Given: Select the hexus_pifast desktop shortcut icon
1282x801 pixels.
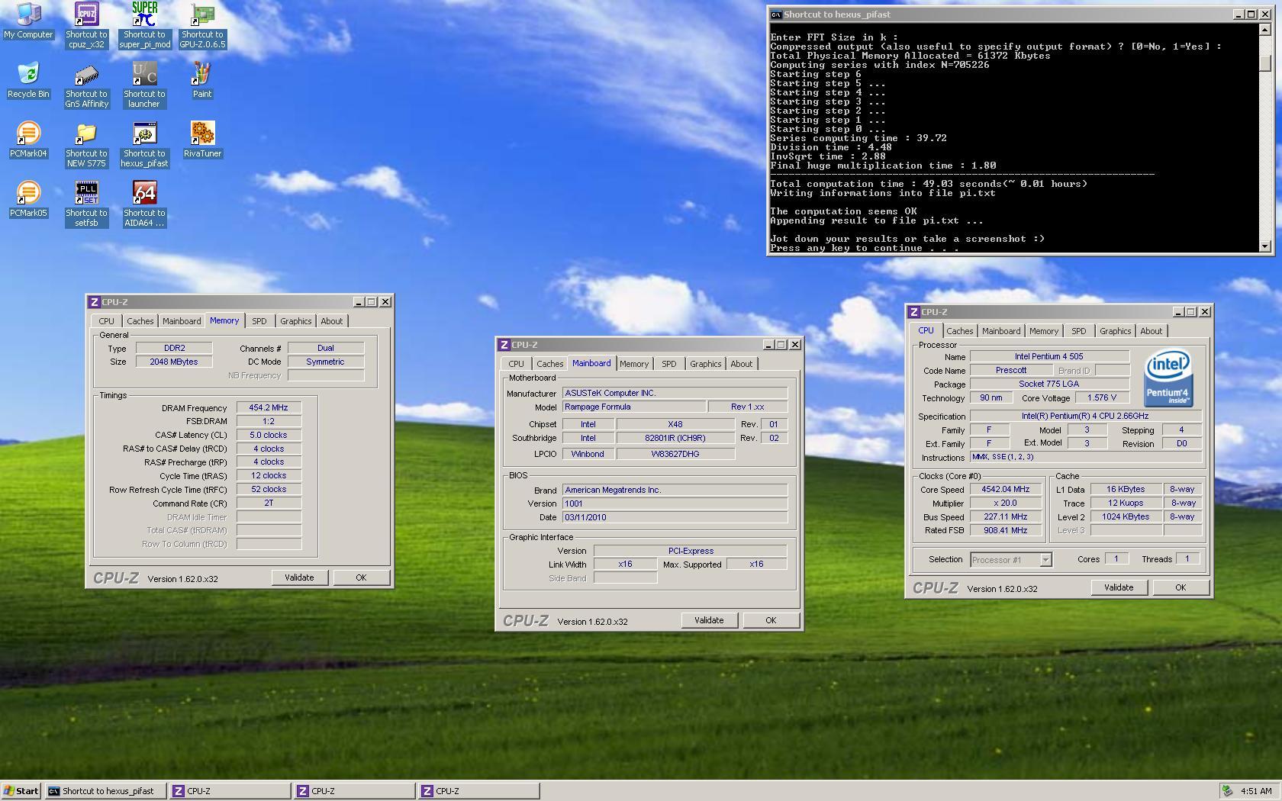Looking at the screenshot, I should point(144,144).
